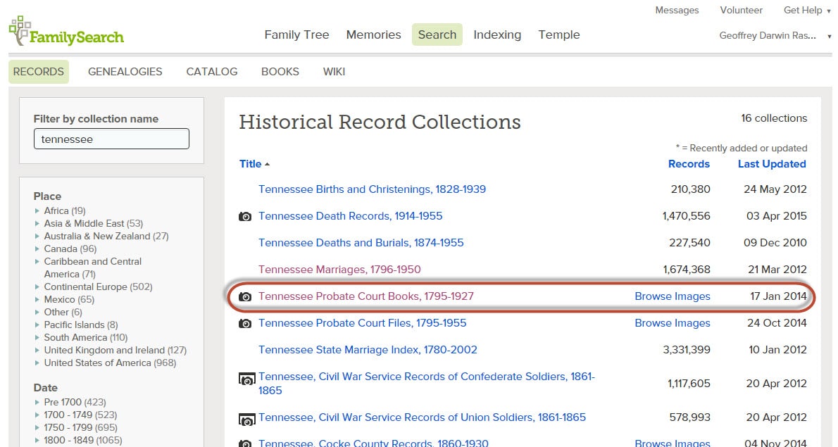Open Tennessee Births and Christenings, 1828-1939

(x=372, y=189)
